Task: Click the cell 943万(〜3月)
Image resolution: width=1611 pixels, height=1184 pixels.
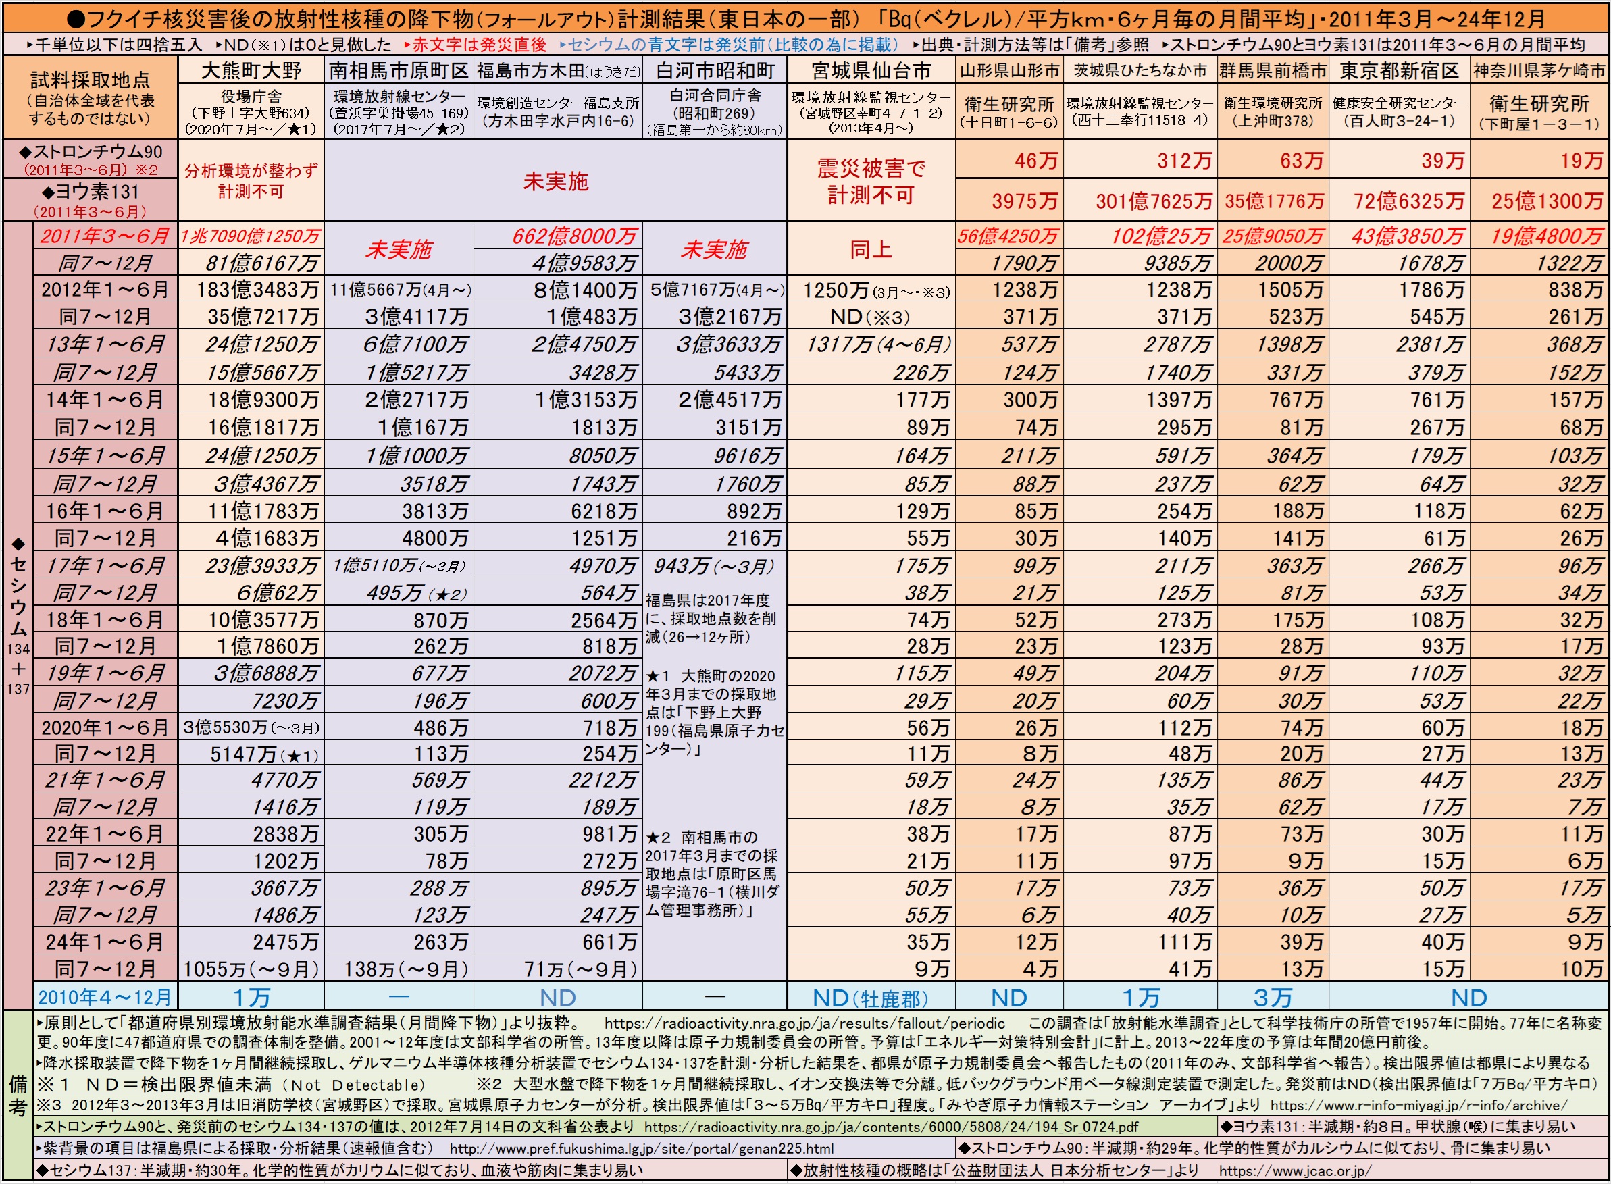Action: coord(713,566)
